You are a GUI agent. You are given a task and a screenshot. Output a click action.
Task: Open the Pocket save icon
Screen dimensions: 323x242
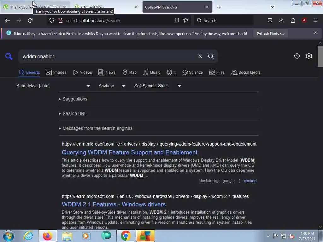[x=270, y=20]
